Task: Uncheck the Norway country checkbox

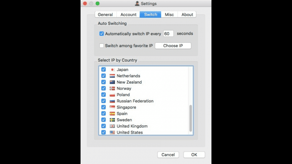Action: point(103,88)
